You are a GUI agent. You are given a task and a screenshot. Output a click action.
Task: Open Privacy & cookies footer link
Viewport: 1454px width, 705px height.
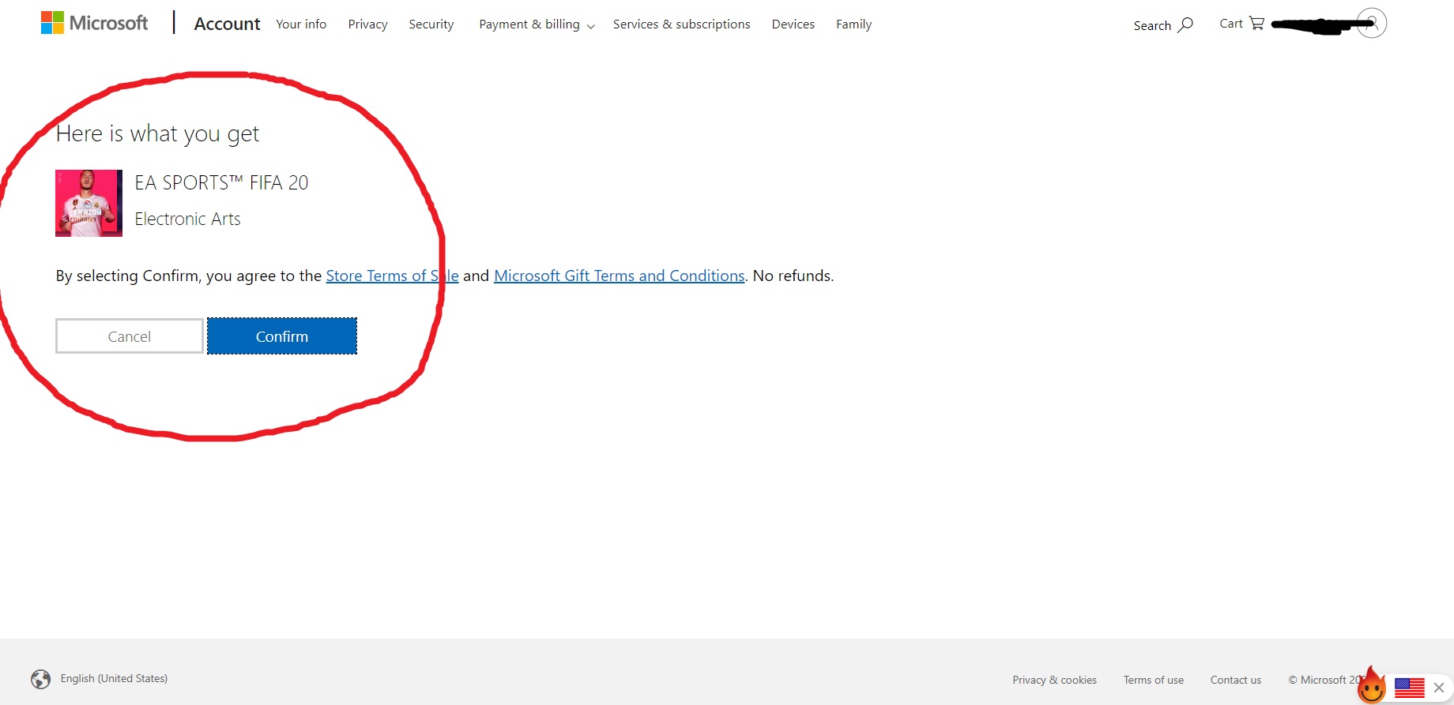tap(1054, 680)
